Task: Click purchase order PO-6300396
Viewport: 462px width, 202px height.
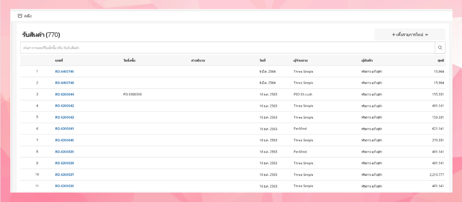Action: pyautogui.click(x=133, y=94)
